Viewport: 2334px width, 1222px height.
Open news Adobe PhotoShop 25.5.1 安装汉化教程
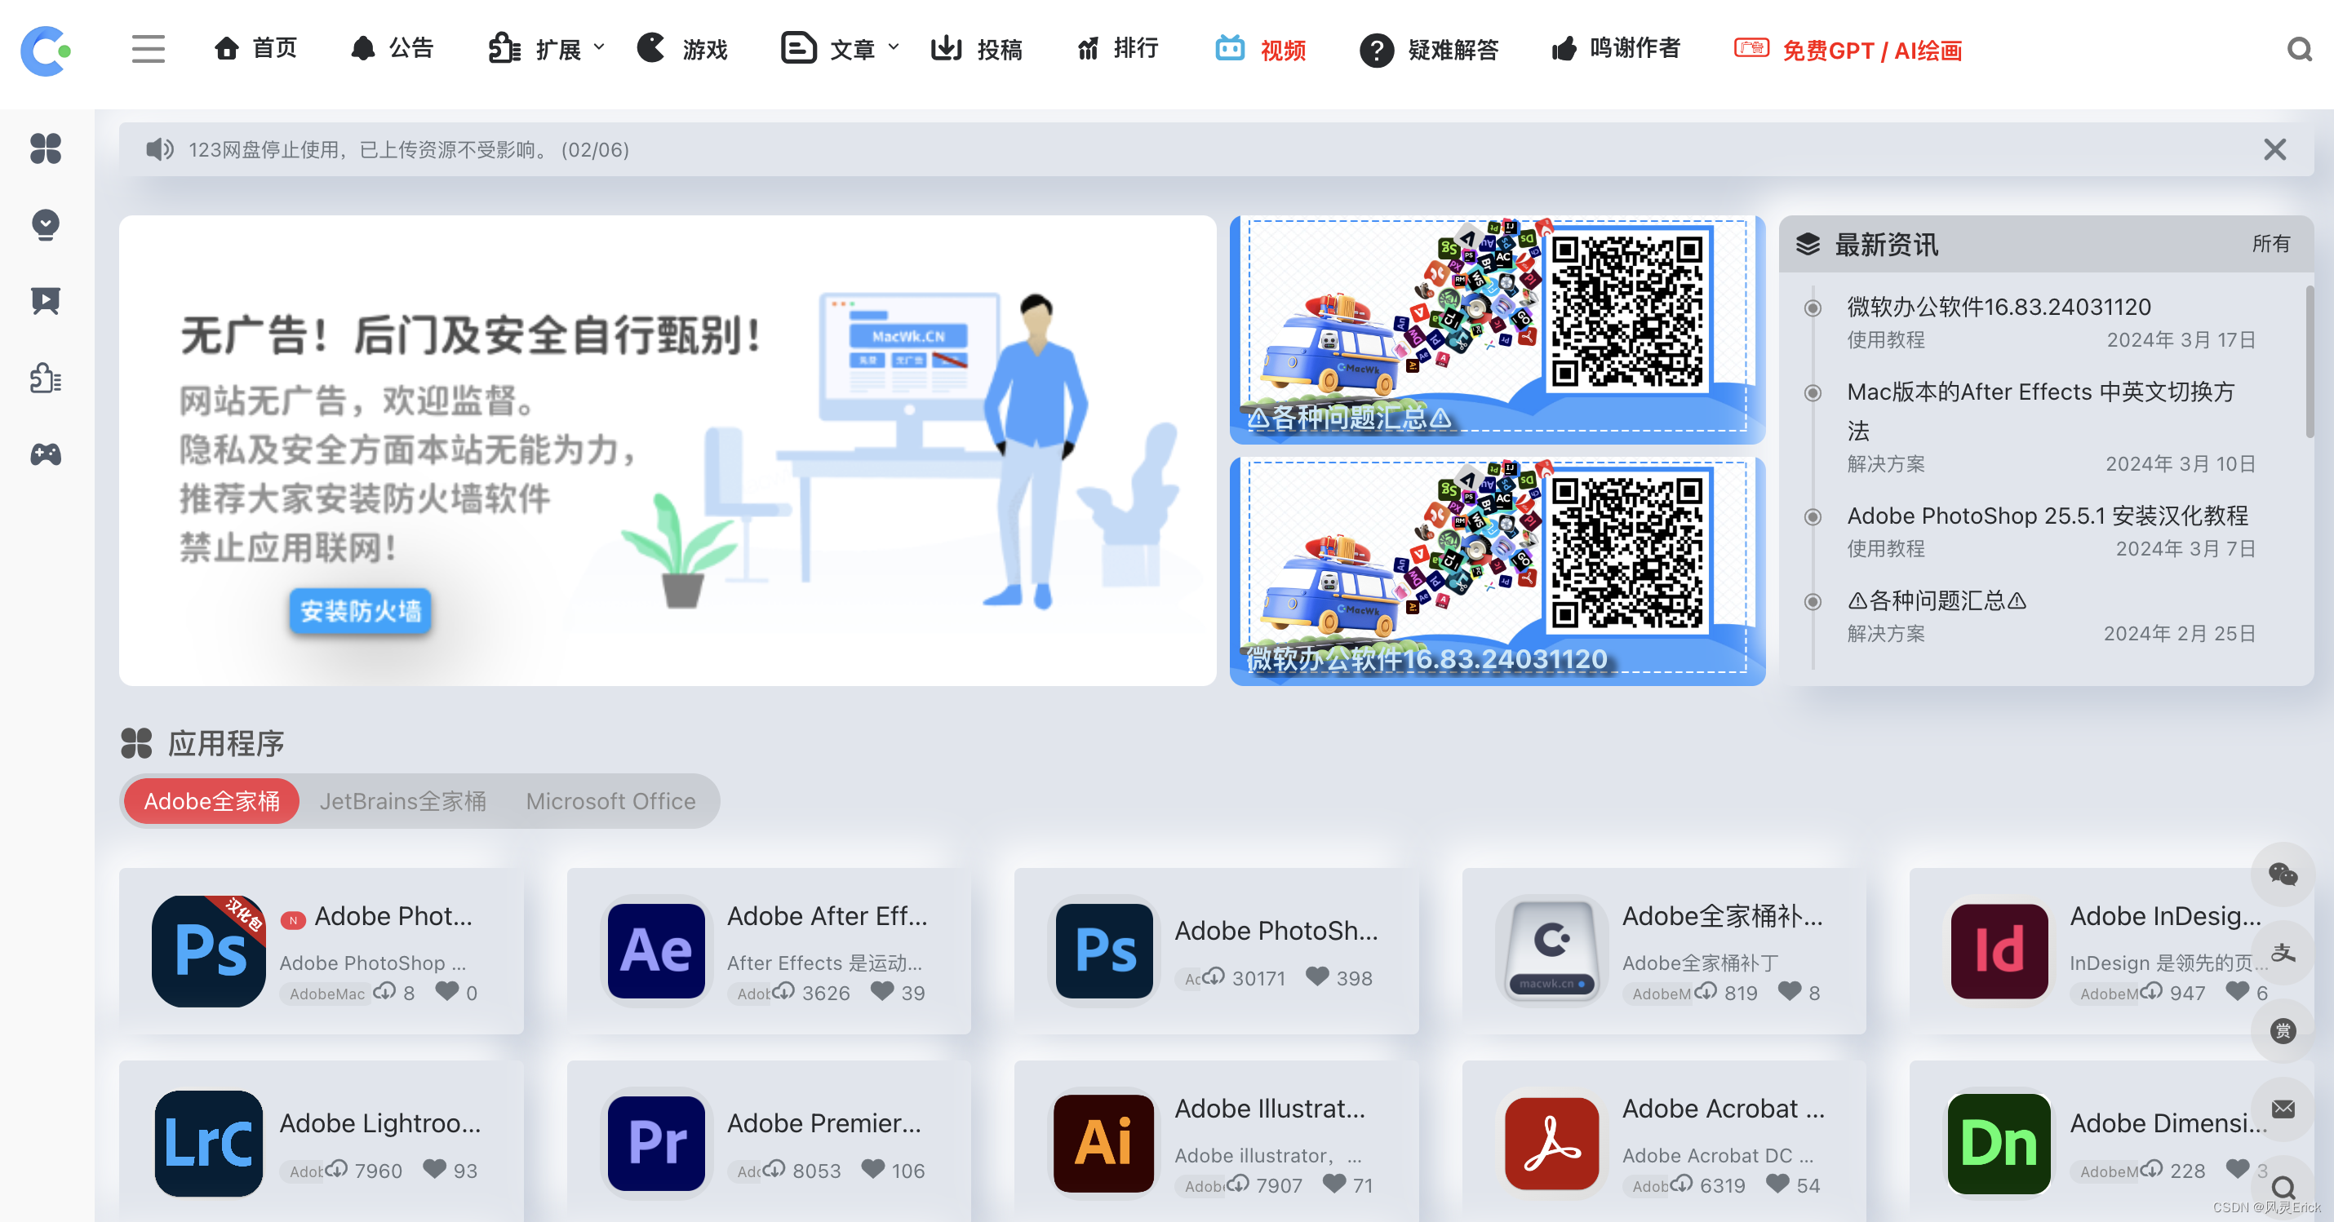click(x=2048, y=516)
